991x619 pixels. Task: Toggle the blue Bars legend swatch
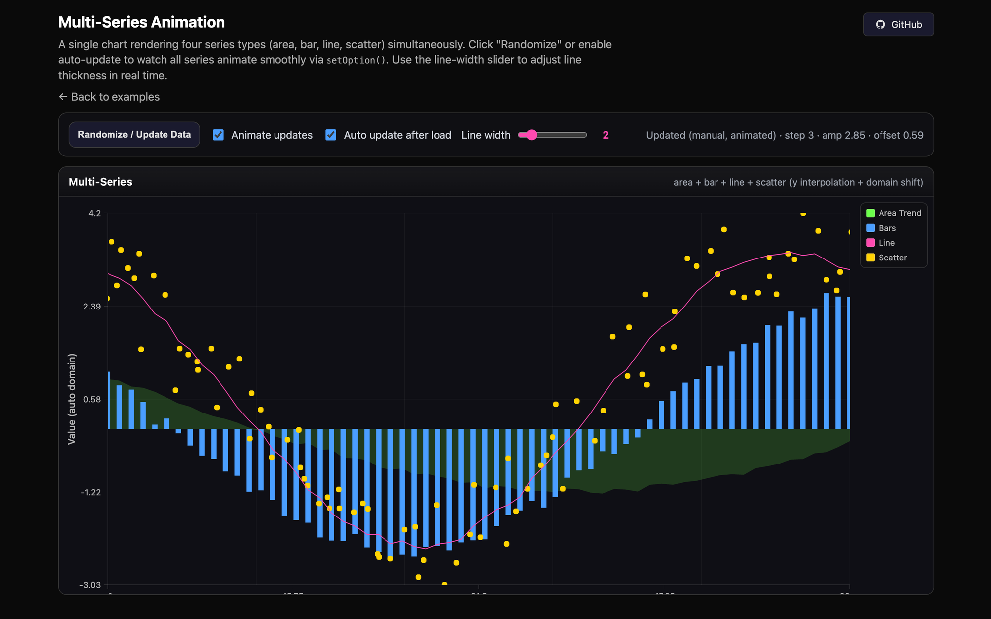pos(870,228)
